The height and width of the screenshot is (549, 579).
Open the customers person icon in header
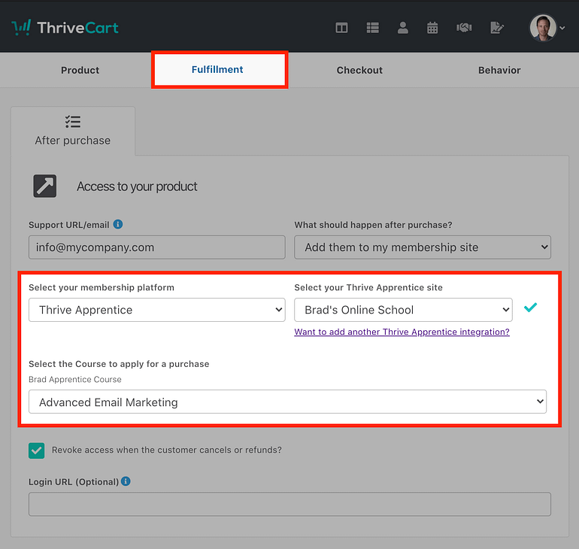tap(402, 28)
